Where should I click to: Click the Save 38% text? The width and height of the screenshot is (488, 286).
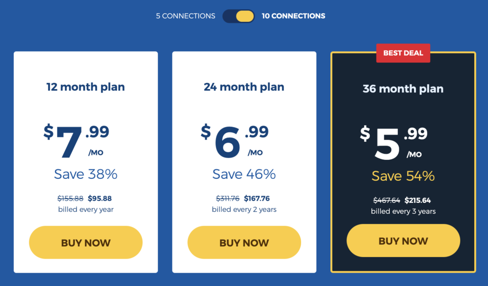[x=86, y=174]
